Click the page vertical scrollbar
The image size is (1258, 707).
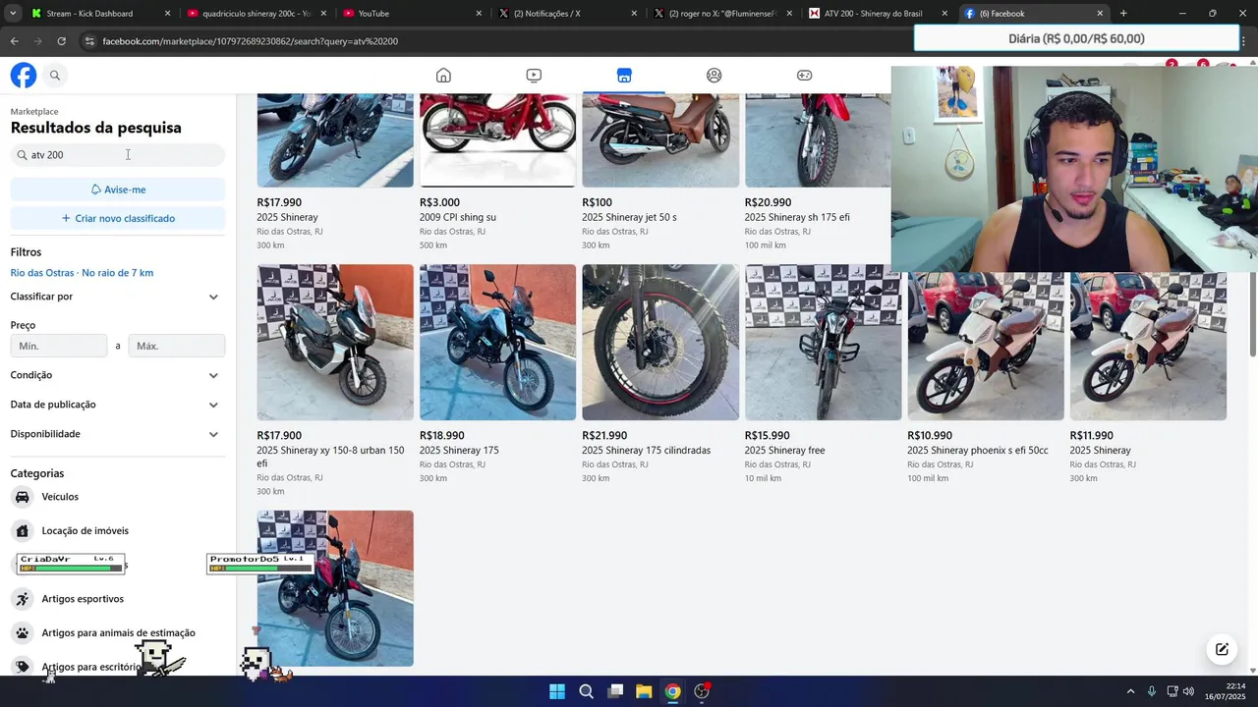(x=1252, y=314)
